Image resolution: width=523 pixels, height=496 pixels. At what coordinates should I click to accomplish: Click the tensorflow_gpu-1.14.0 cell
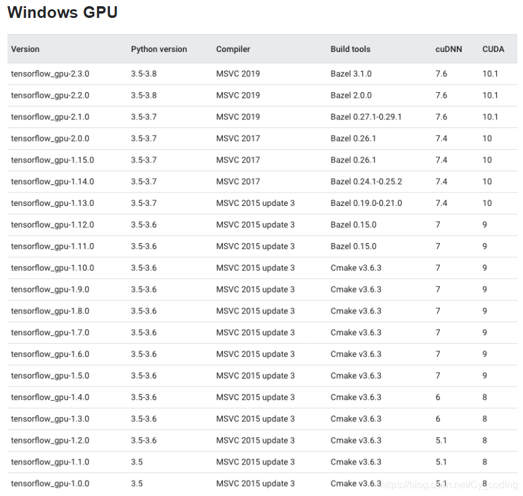(53, 182)
